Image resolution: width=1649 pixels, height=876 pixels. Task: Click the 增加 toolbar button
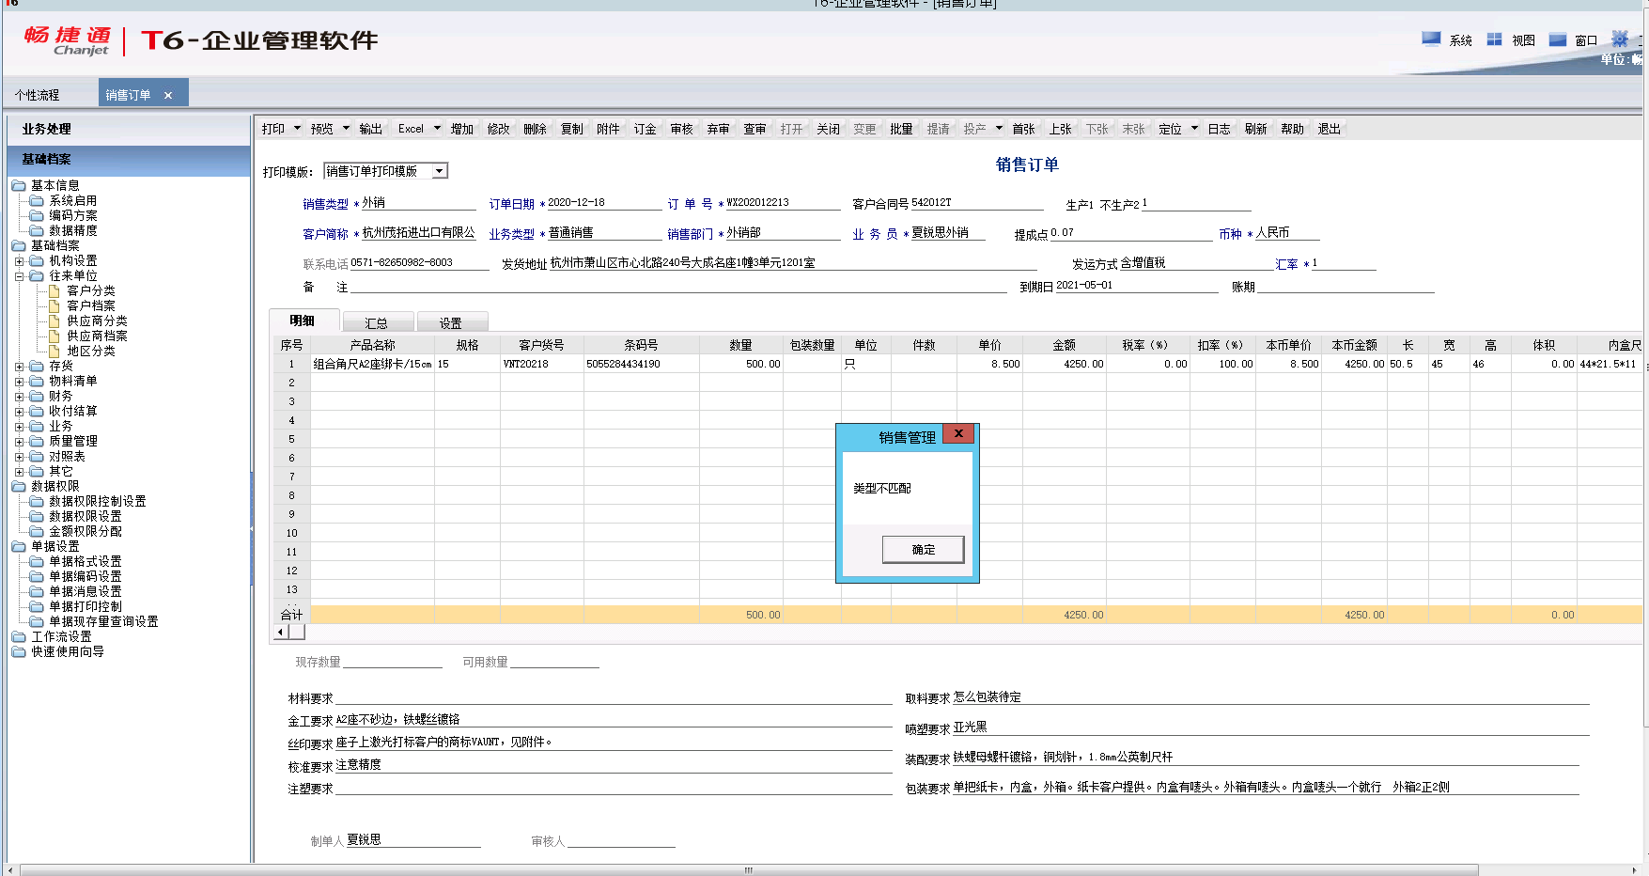pyautogui.click(x=461, y=129)
